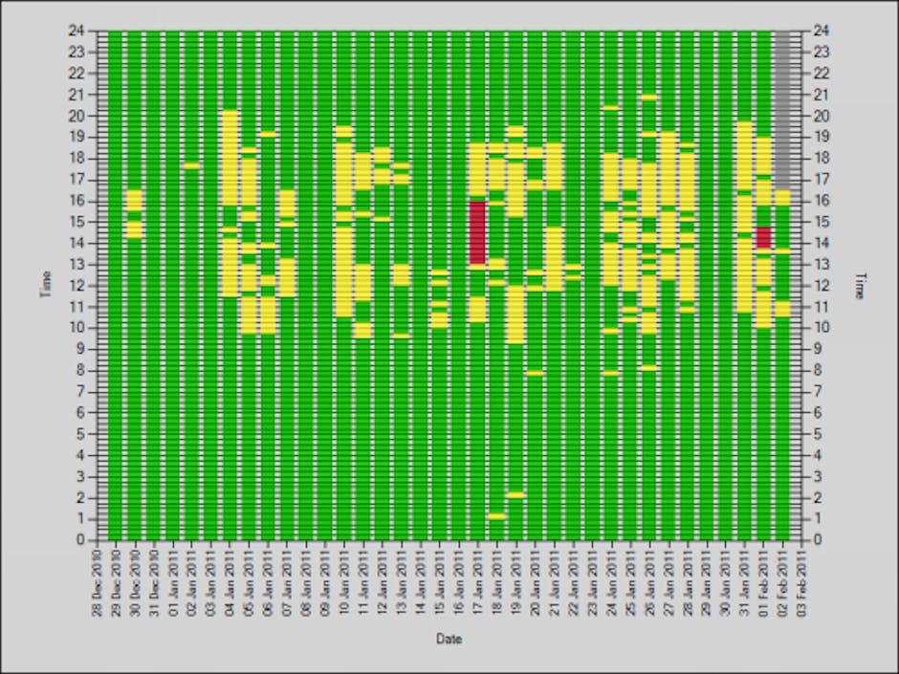Screen dimensions: 899x674
Task: Click the gray segment on 02 Feb 2011
Action: click(782, 110)
